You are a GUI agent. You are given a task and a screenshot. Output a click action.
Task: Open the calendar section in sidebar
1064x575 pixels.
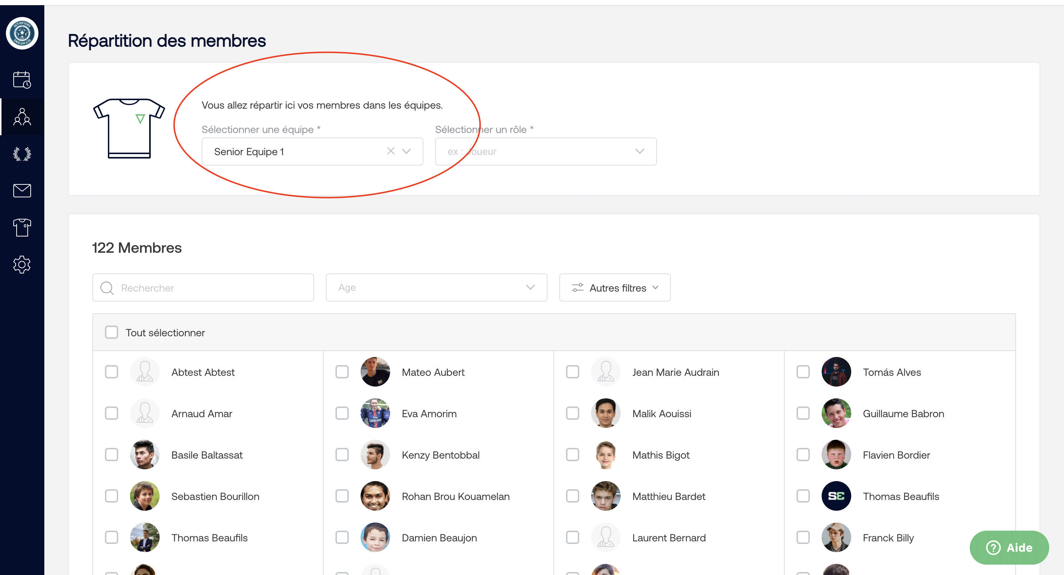pyautogui.click(x=22, y=80)
